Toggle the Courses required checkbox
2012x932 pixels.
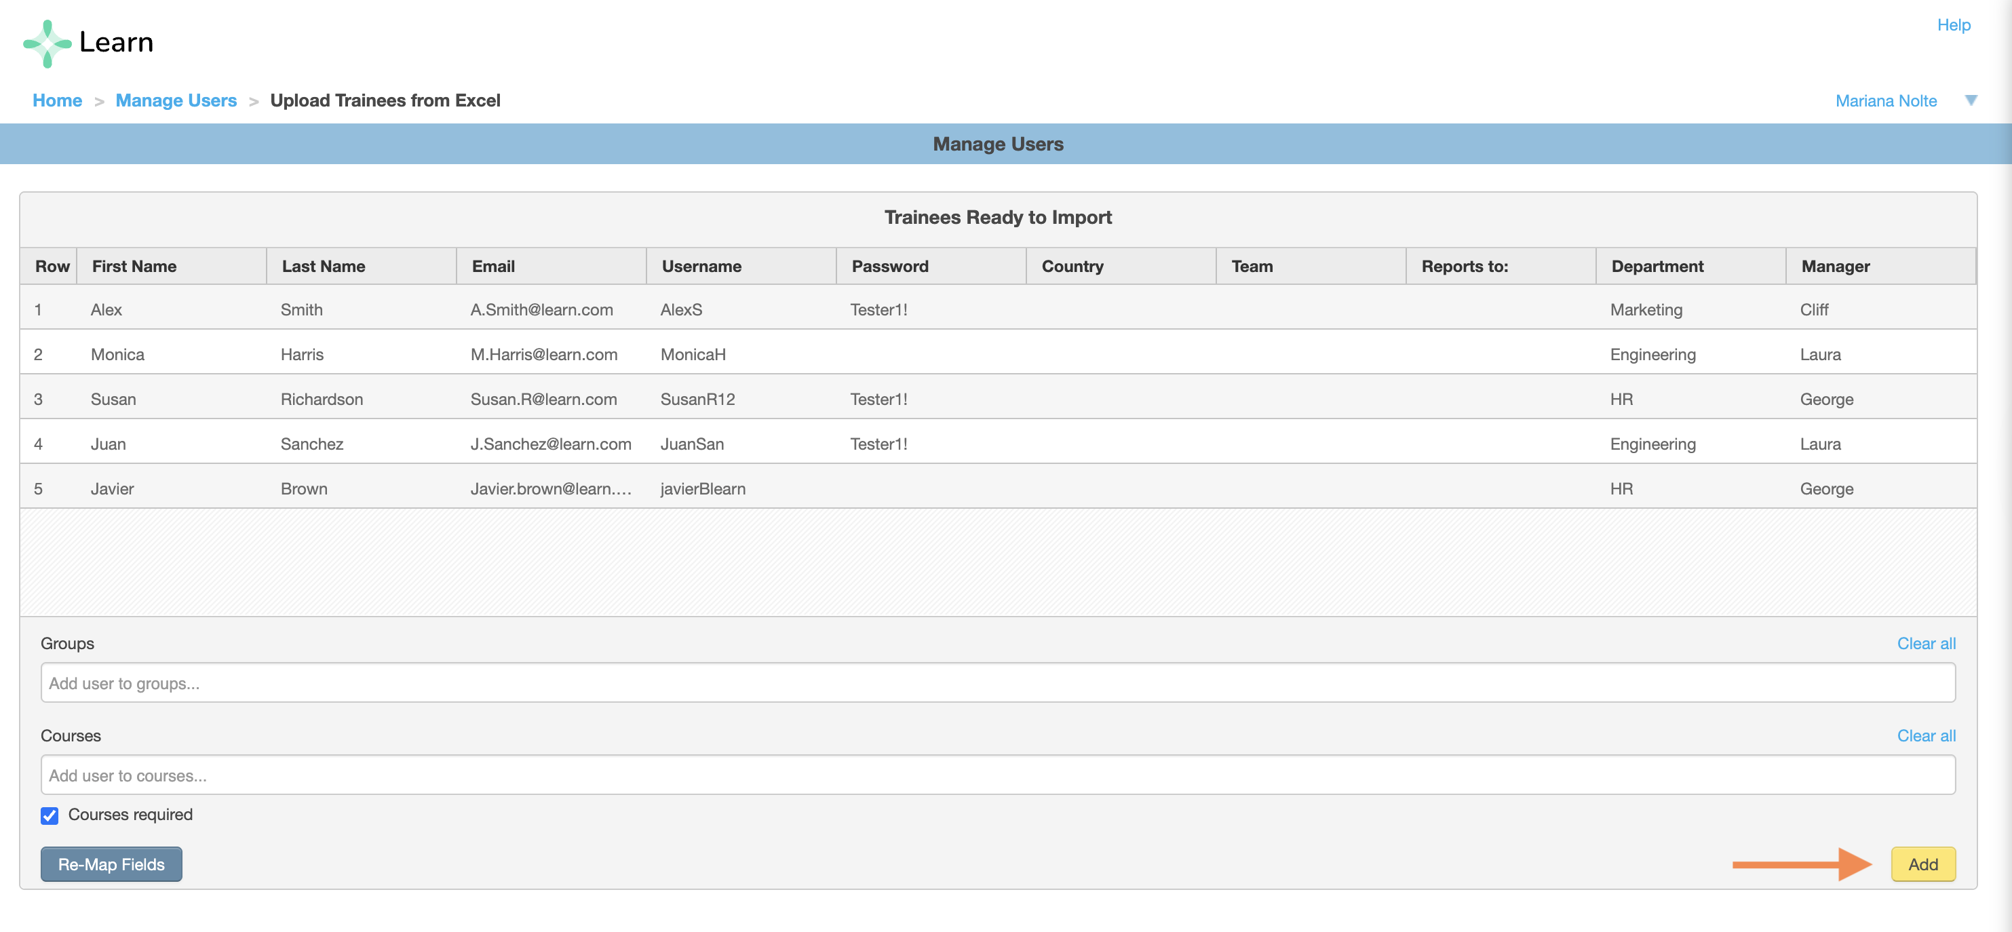(x=50, y=815)
